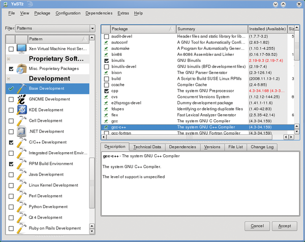
Task: Click the KDE Development pattern icon
Action: [22, 110]
